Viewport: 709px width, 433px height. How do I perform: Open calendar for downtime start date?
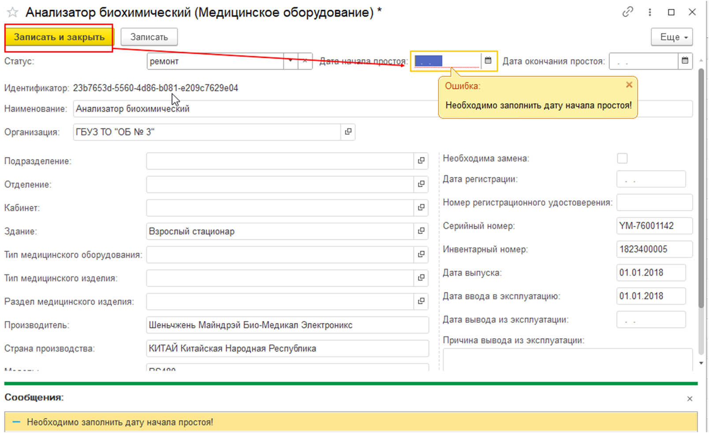pos(488,61)
